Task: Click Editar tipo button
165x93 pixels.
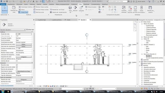Action: [x=30, y=30]
